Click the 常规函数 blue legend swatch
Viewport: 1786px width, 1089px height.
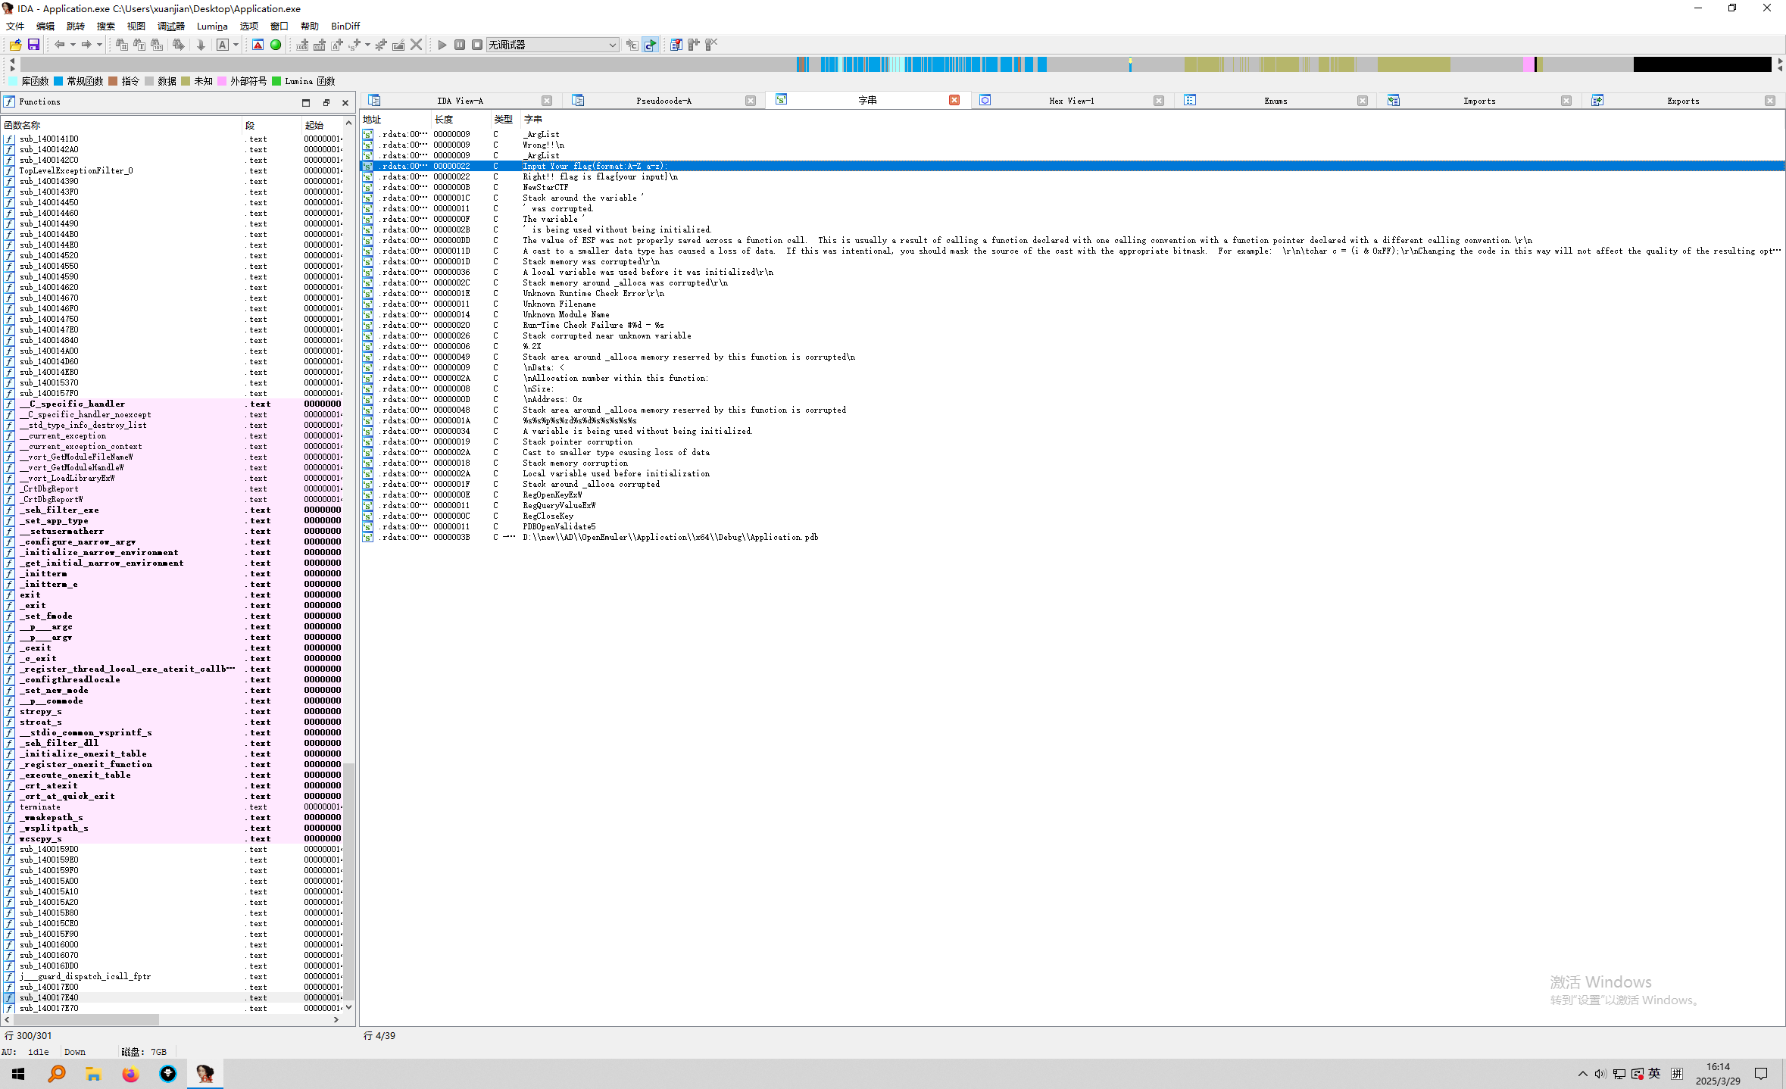[x=58, y=81]
